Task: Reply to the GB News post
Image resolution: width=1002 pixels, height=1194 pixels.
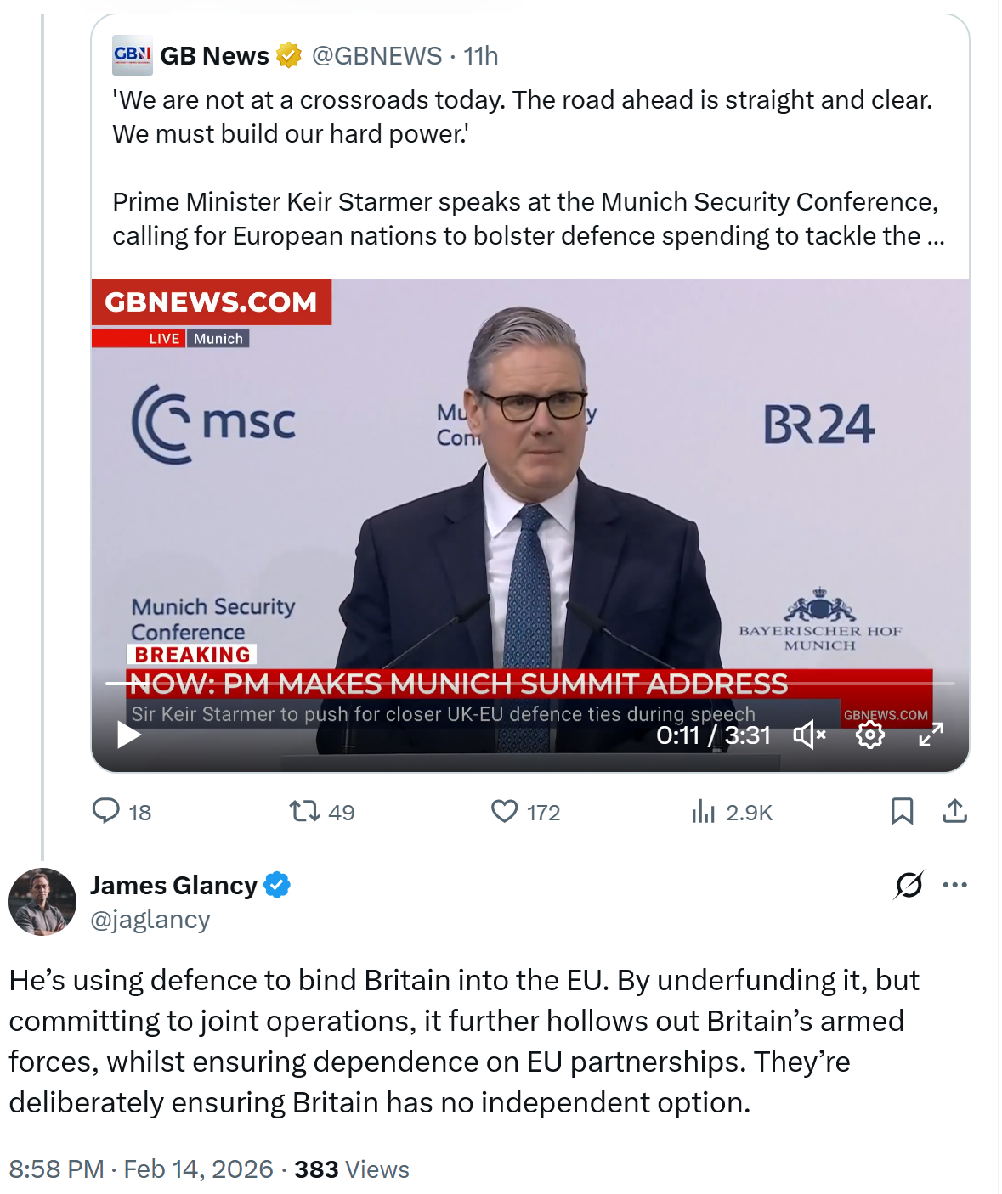Action: coord(106,811)
